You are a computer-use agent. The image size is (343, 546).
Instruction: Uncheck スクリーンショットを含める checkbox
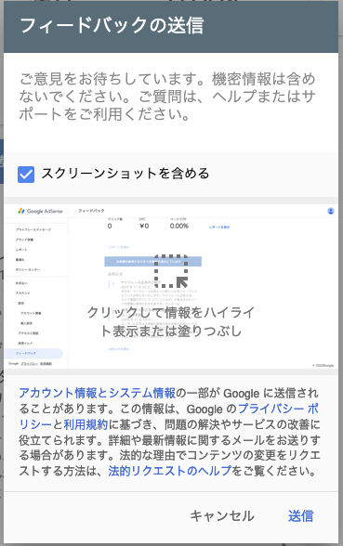tap(26, 175)
